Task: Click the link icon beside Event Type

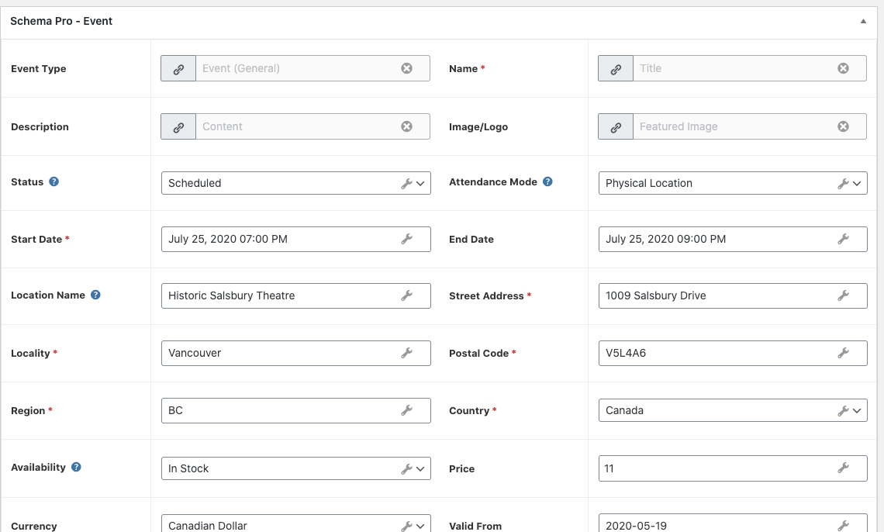Action: coord(178,68)
